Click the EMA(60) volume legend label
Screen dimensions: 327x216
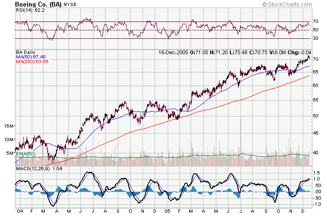tap(25, 154)
